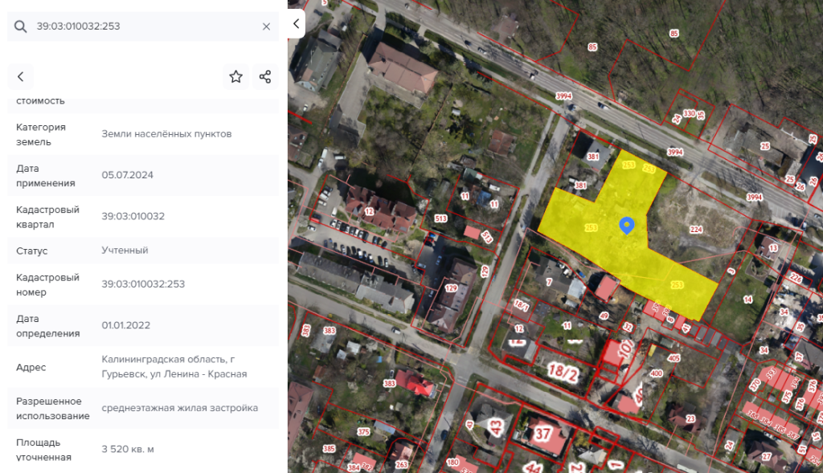Click the Кадастровый квартал value 39:03:010032
This screenshot has width=823, height=473.
[133, 217]
